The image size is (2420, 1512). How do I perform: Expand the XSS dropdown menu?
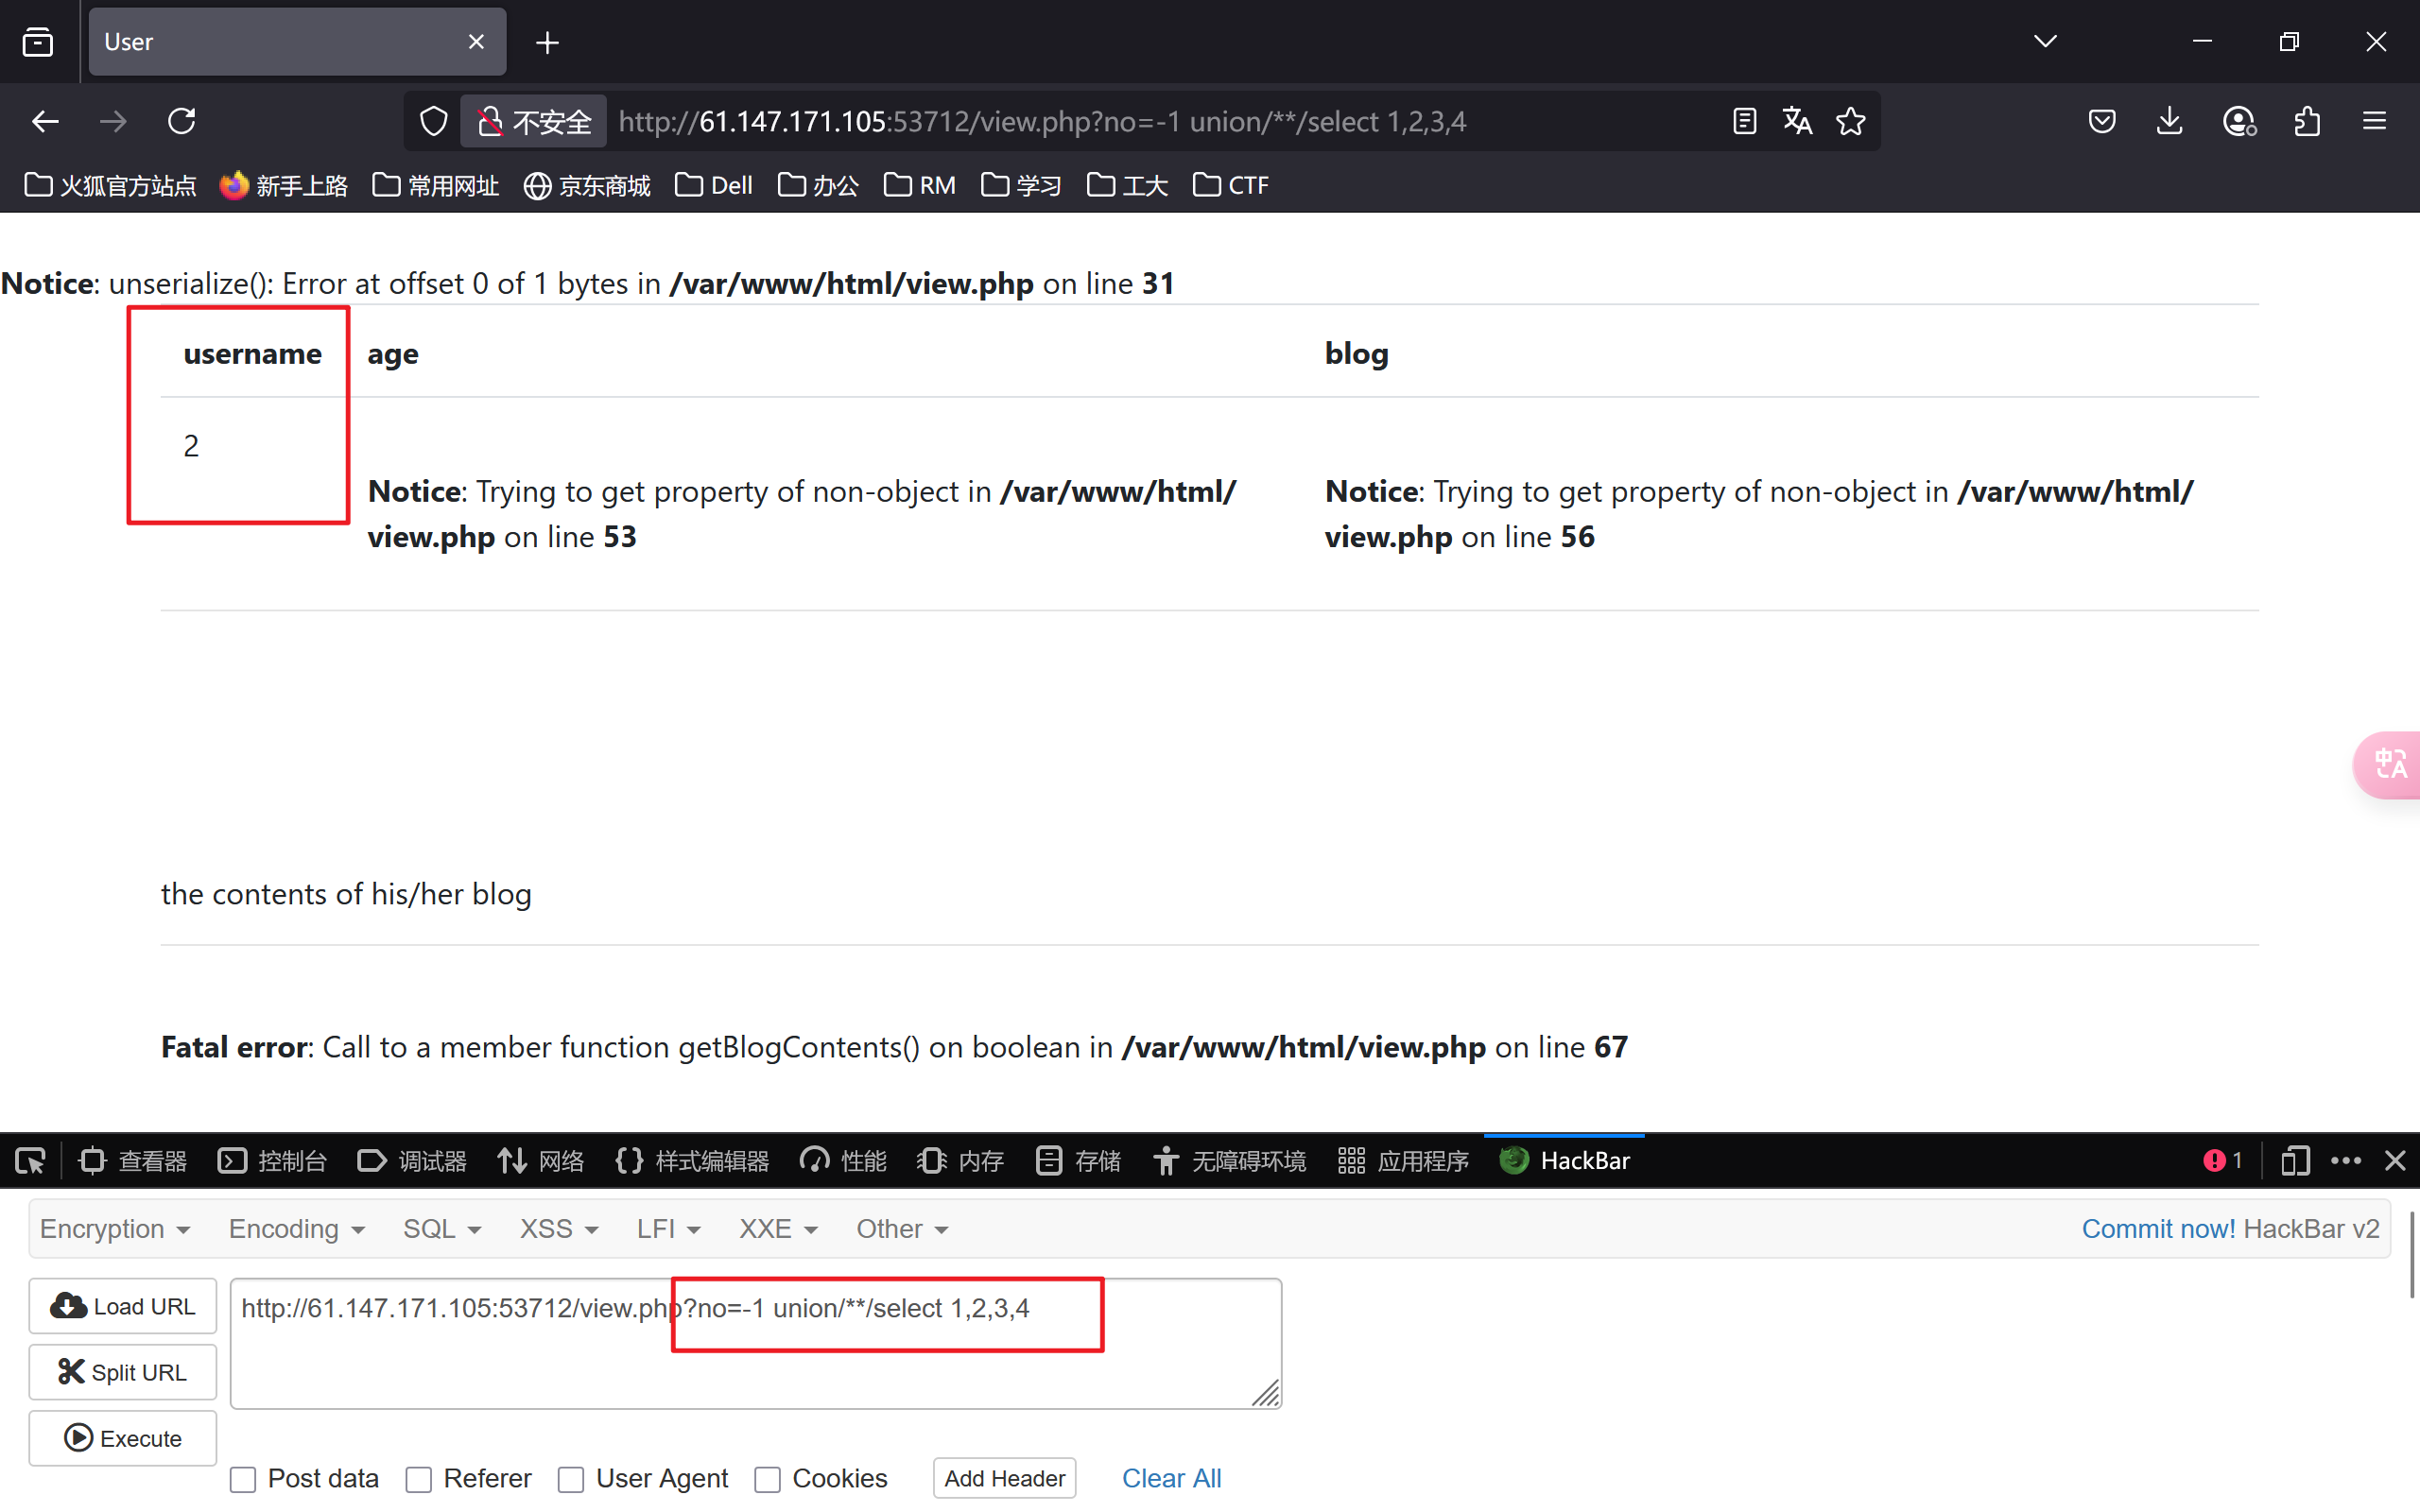[558, 1229]
